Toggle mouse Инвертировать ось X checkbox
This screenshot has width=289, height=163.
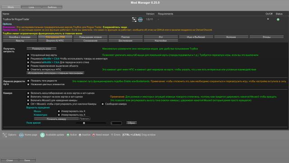[x=59, y=111]
